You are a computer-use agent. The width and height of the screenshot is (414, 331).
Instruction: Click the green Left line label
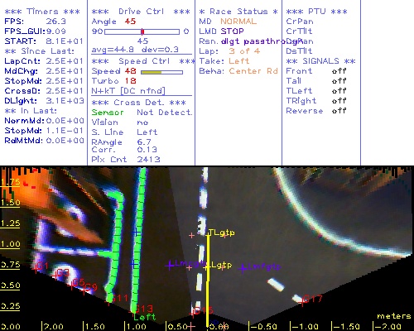tap(145, 317)
